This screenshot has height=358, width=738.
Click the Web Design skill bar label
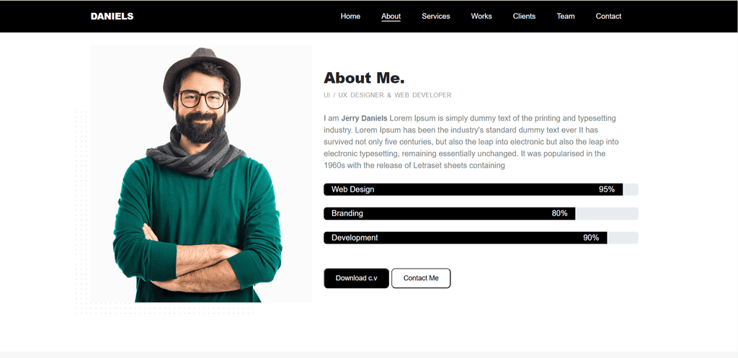click(352, 189)
